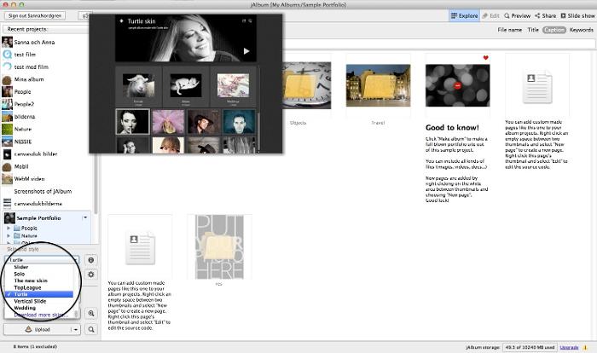Screen dimensions: 597x353
Task: Open the Upload button dropdown arrow
Action: 75,329
